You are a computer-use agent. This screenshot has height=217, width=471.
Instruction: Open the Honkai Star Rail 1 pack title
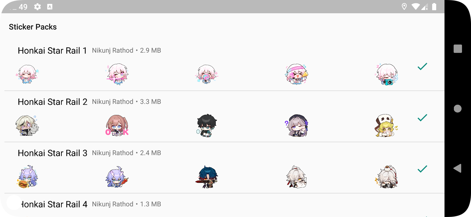(x=52, y=51)
